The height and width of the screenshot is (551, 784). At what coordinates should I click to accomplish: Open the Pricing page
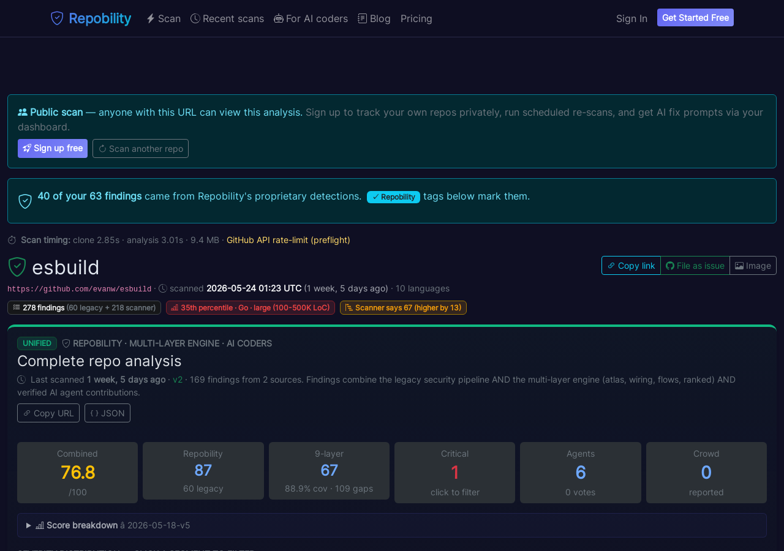(417, 18)
